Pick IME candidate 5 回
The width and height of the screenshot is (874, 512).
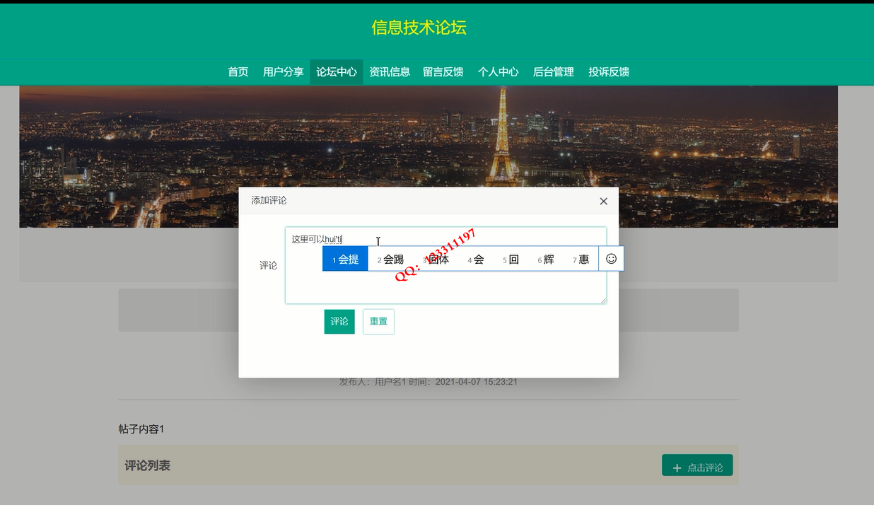(511, 260)
